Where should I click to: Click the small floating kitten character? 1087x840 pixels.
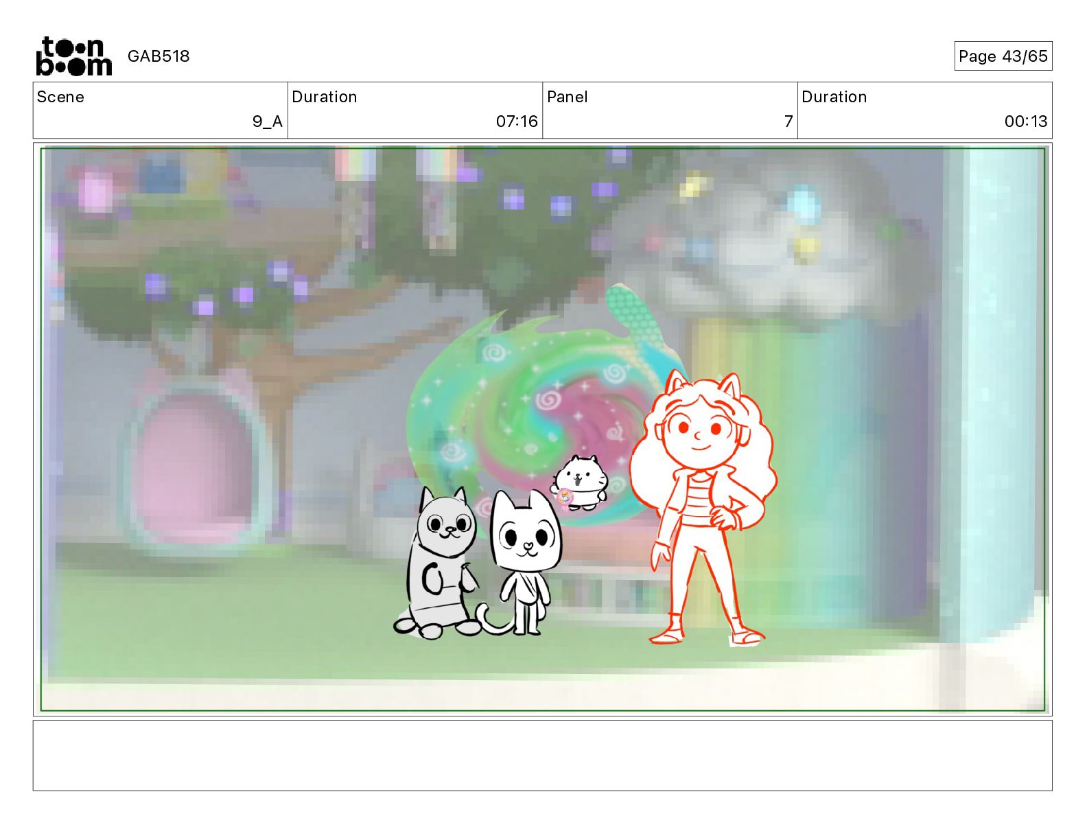pyautogui.click(x=581, y=484)
